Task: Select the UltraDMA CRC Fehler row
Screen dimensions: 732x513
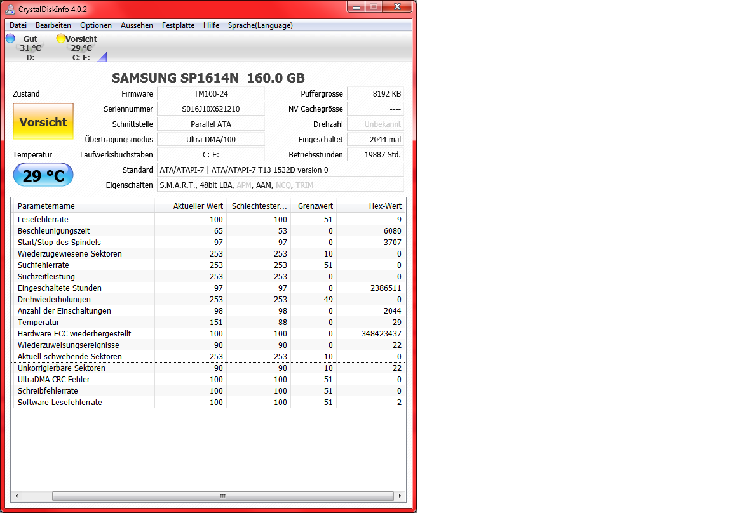Action: point(208,379)
